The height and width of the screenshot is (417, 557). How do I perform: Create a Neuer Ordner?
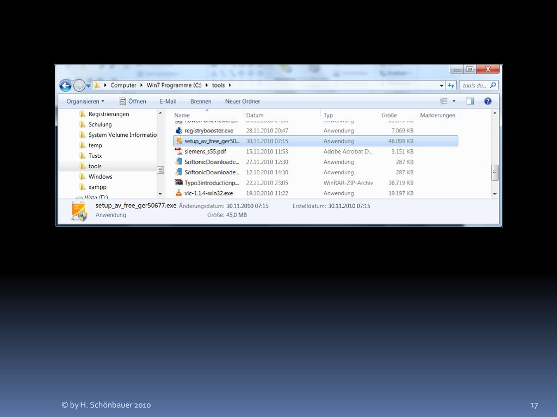point(242,102)
